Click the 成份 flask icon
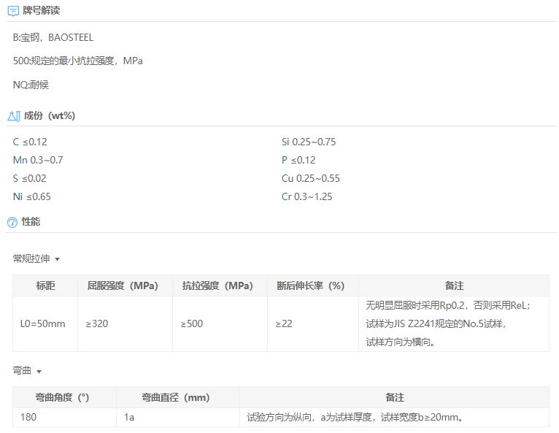Screen dimensions: 559x433 (14, 115)
